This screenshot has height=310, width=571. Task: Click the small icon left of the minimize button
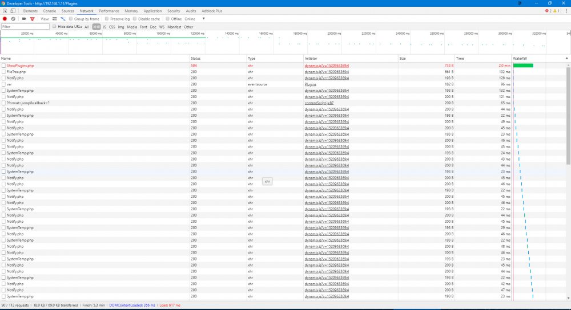(x=520, y=3)
